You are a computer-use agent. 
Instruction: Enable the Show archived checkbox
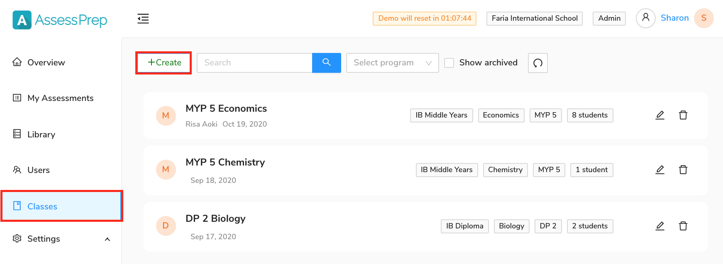[449, 63]
